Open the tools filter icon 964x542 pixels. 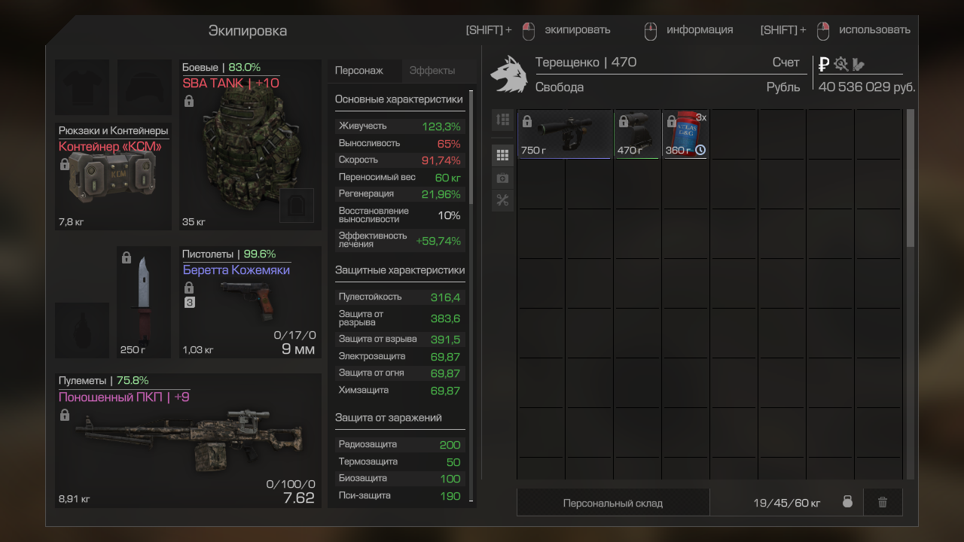point(502,200)
